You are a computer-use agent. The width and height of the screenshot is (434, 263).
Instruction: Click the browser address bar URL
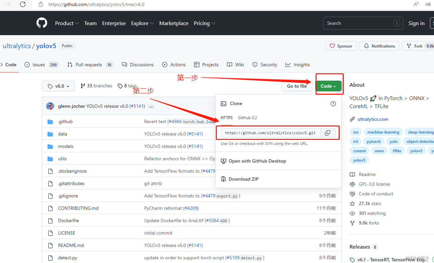point(96,5)
